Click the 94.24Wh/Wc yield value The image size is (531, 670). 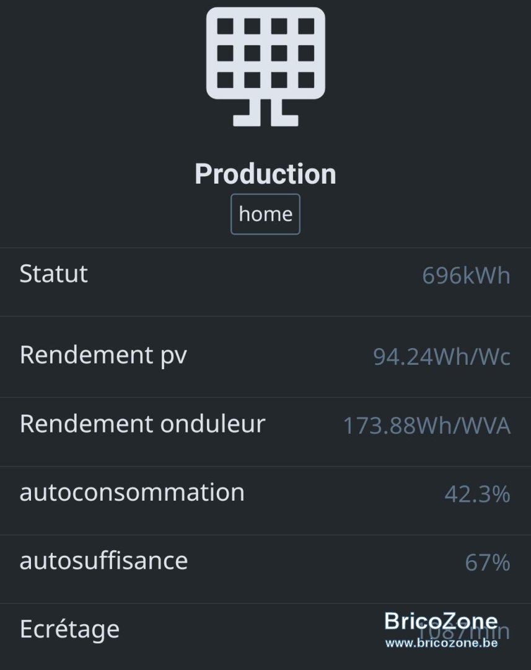pos(442,357)
